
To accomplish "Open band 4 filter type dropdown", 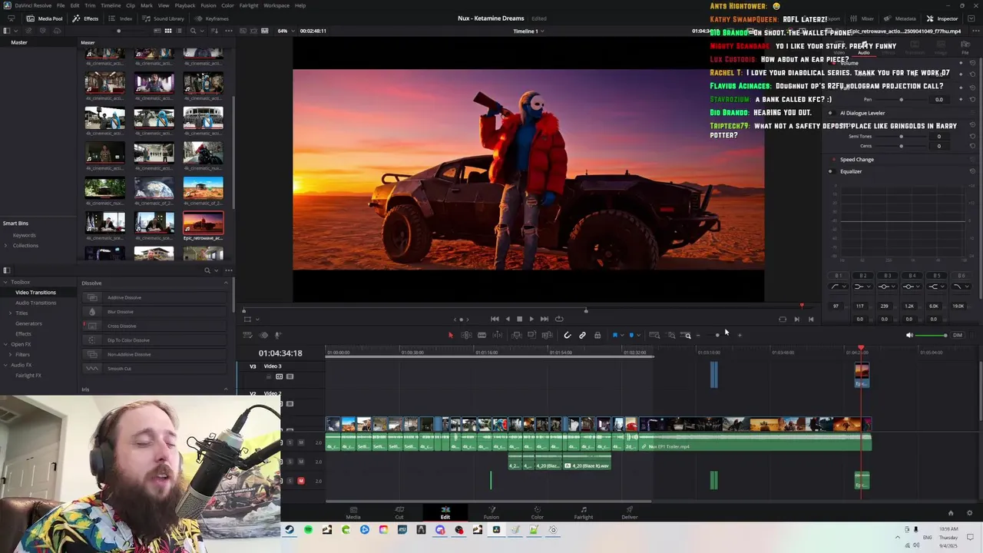I will 912,286.
